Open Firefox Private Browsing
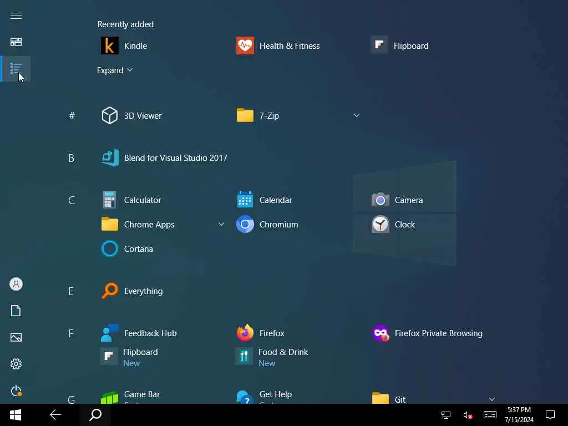The height and width of the screenshot is (426, 568). pyautogui.click(x=427, y=333)
